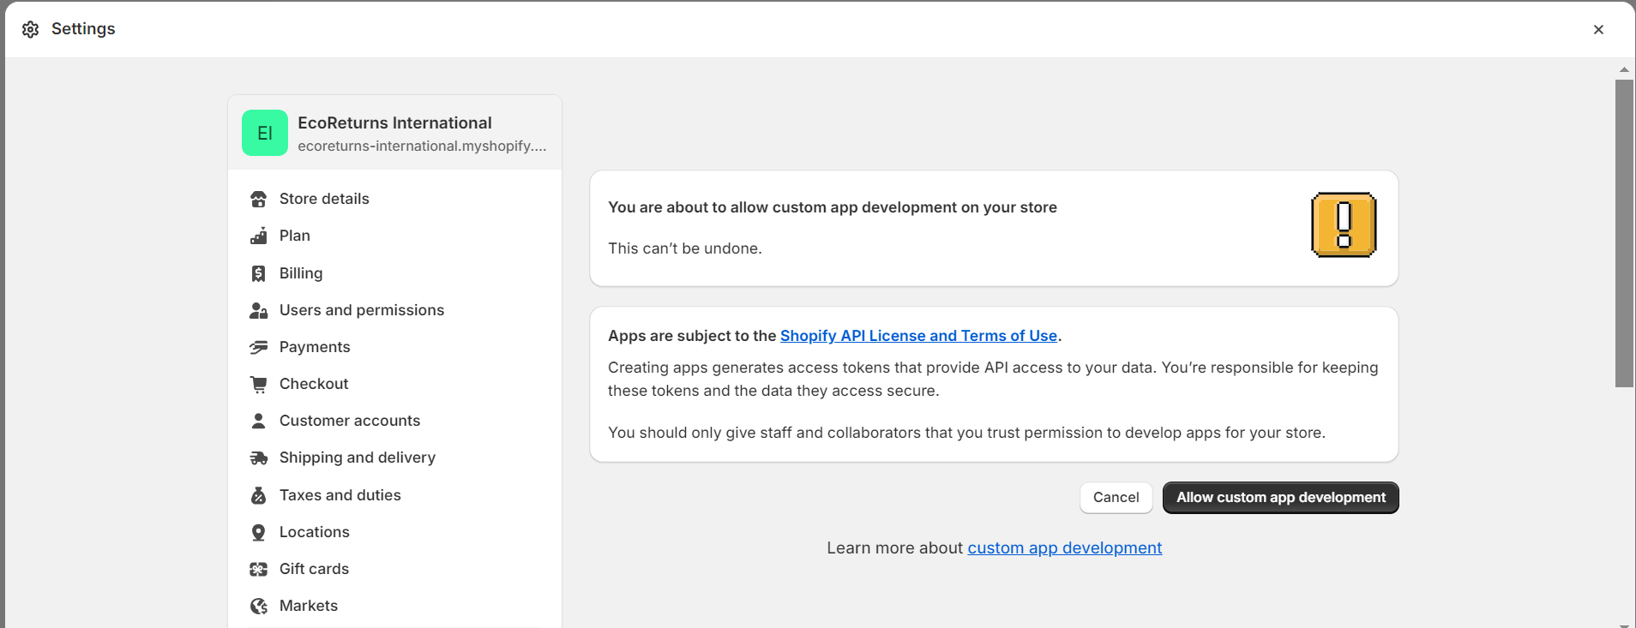Follow the custom app development link

tap(1064, 548)
